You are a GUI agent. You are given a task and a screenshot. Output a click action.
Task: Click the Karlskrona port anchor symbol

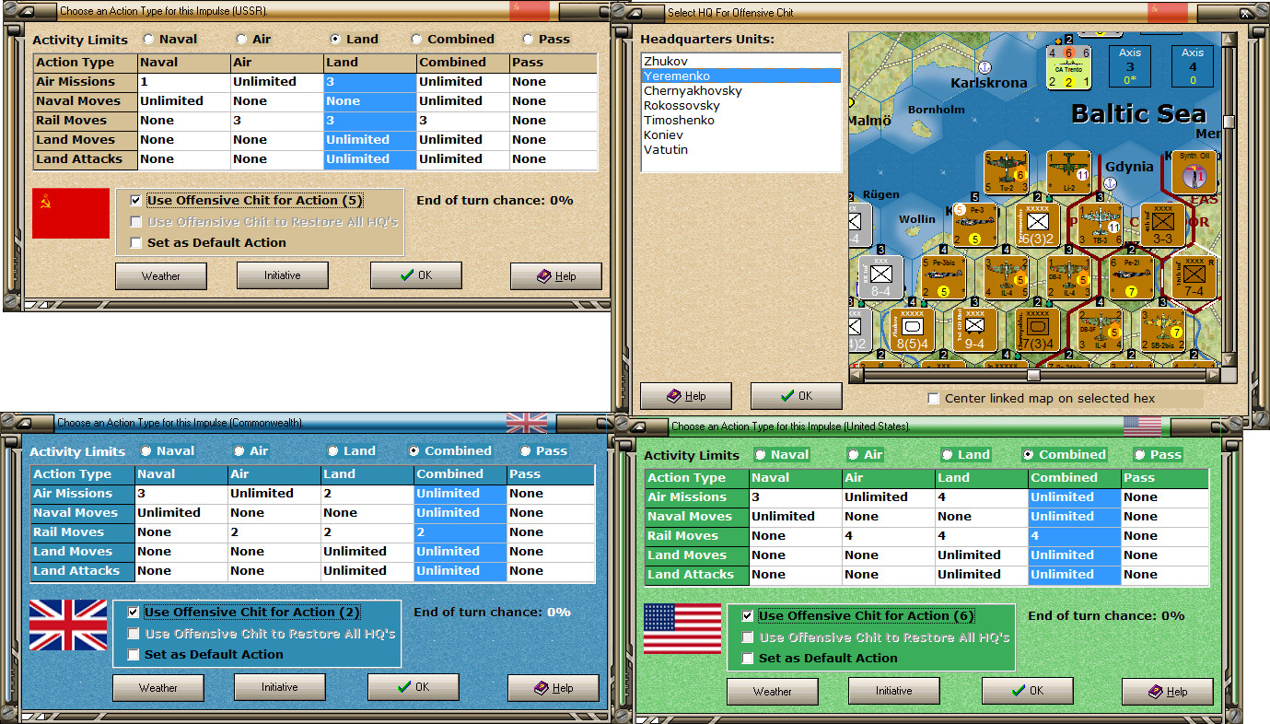pyautogui.click(x=985, y=68)
